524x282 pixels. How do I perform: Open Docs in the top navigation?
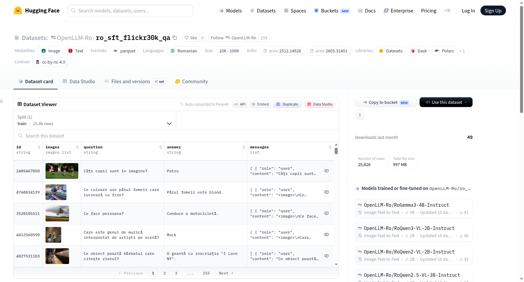click(x=367, y=10)
